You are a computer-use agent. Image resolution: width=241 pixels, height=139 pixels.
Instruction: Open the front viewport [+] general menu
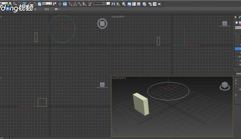tap(113, 17)
